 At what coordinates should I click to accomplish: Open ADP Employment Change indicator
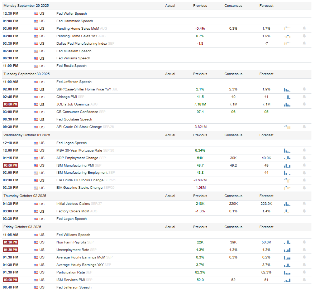(x=77, y=158)
